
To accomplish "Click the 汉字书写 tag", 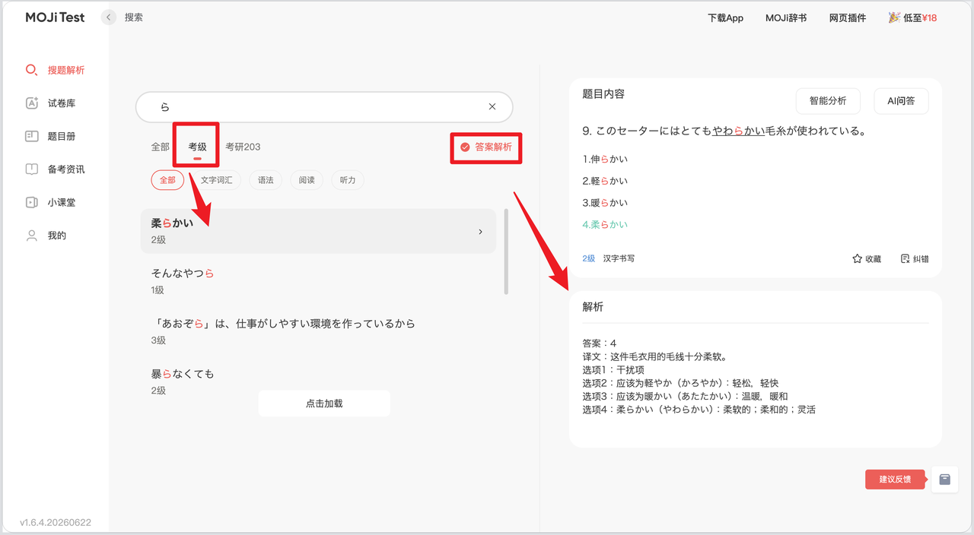I will (x=619, y=258).
